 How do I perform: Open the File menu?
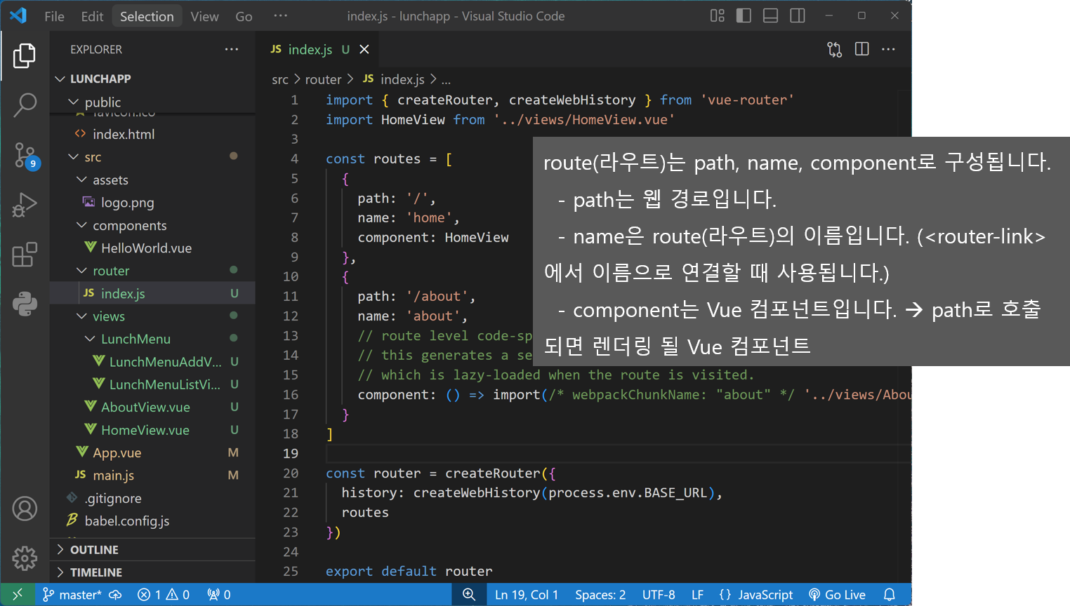(54, 16)
